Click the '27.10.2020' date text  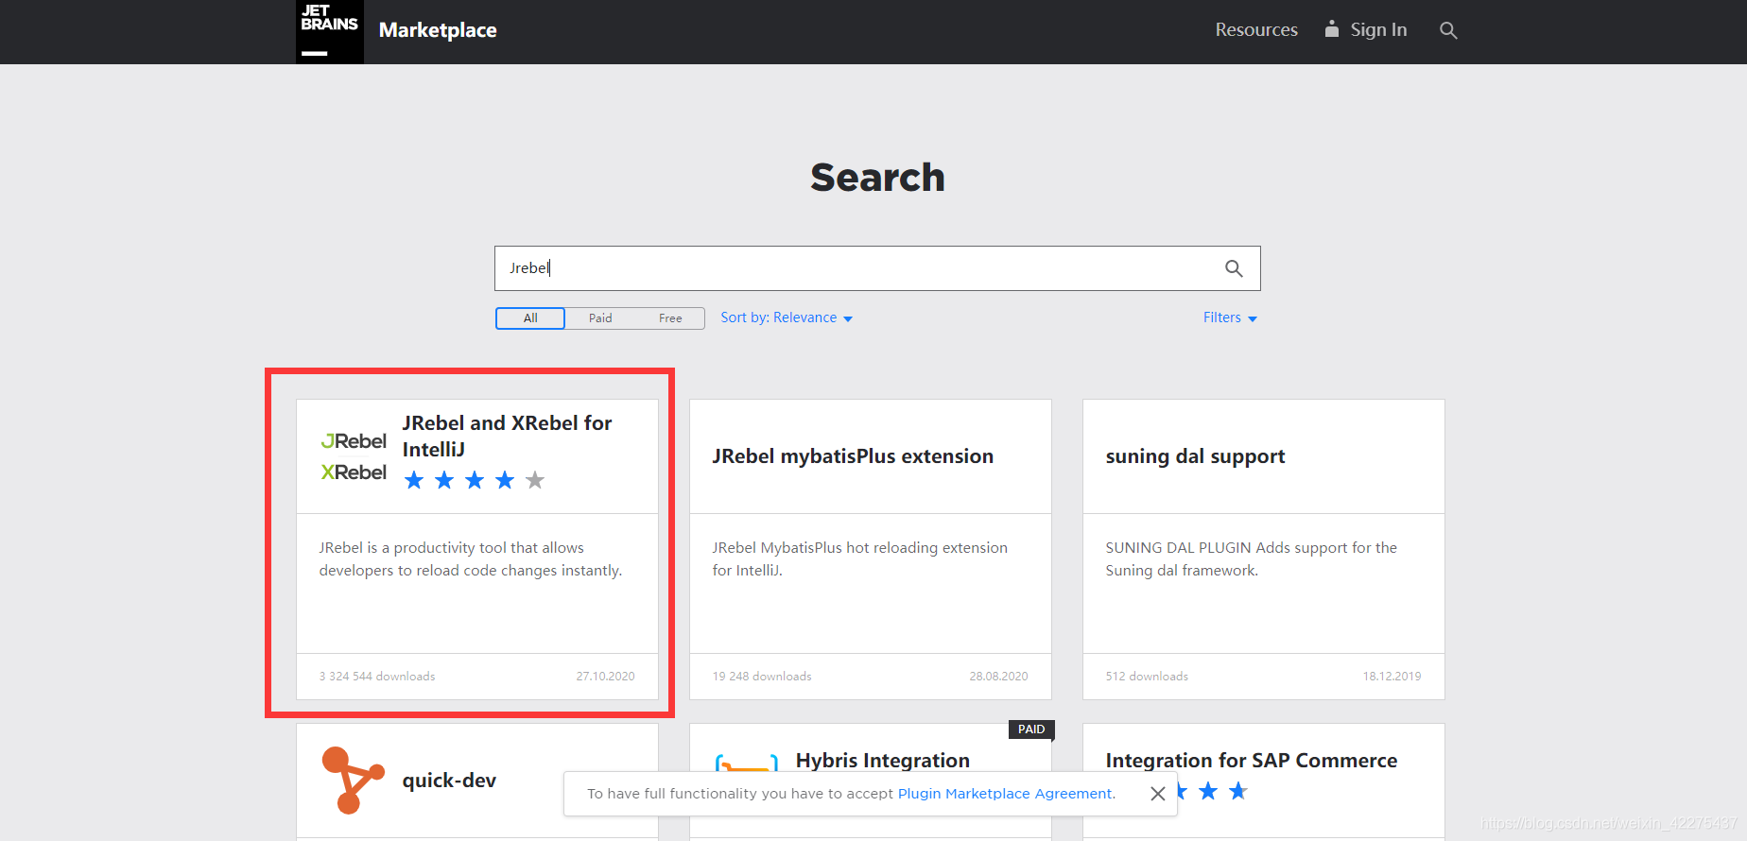coord(605,677)
